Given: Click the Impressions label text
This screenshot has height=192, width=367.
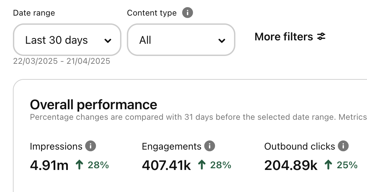Looking at the screenshot, I should click(56, 146).
